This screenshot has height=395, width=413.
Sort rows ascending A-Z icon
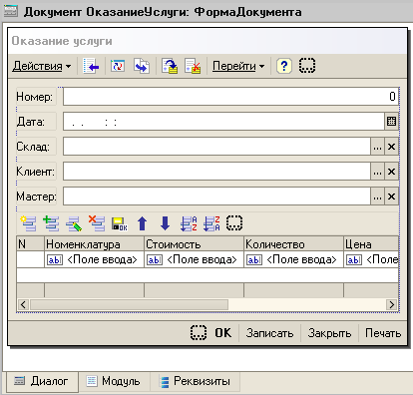point(189,223)
